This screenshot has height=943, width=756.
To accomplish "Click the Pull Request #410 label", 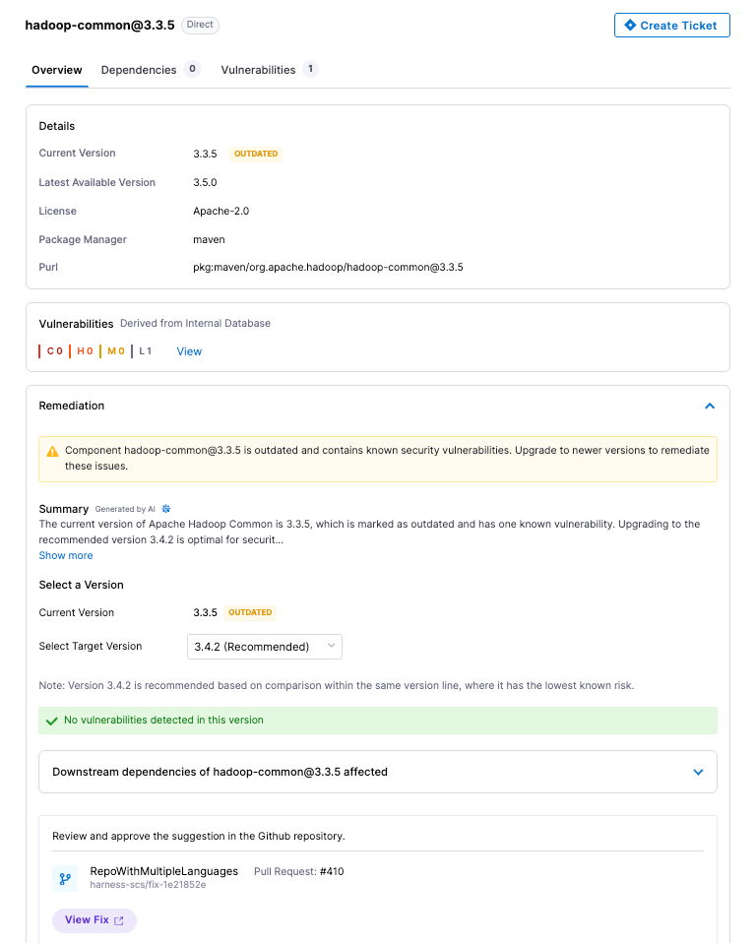I will [x=299, y=871].
